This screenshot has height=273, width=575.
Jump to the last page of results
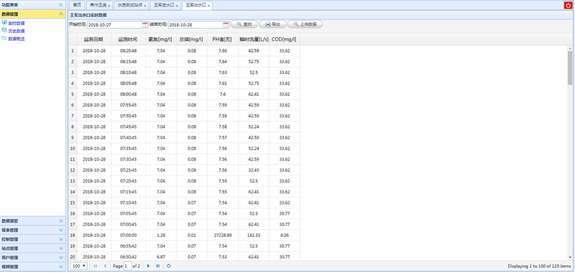coord(158,266)
